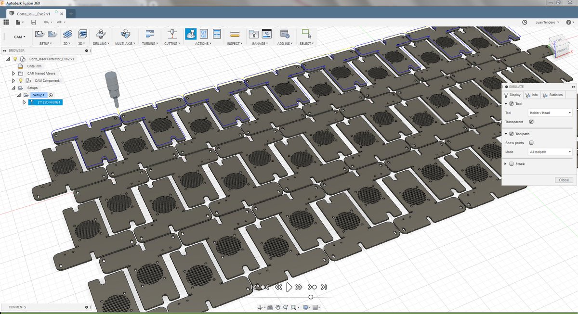Viewport: 578px width, 314px height.
Task: Switch to the Statistics tab
Action: [x=553, y=95]
